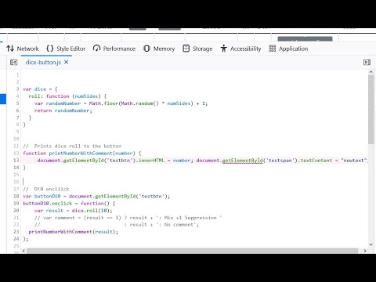Screen dimensions: 376x282
Task: Click the Application grid icon
Action: point(272,49)
